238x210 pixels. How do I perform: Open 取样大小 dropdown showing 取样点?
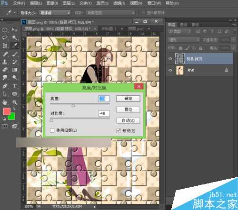coord(55,13)
